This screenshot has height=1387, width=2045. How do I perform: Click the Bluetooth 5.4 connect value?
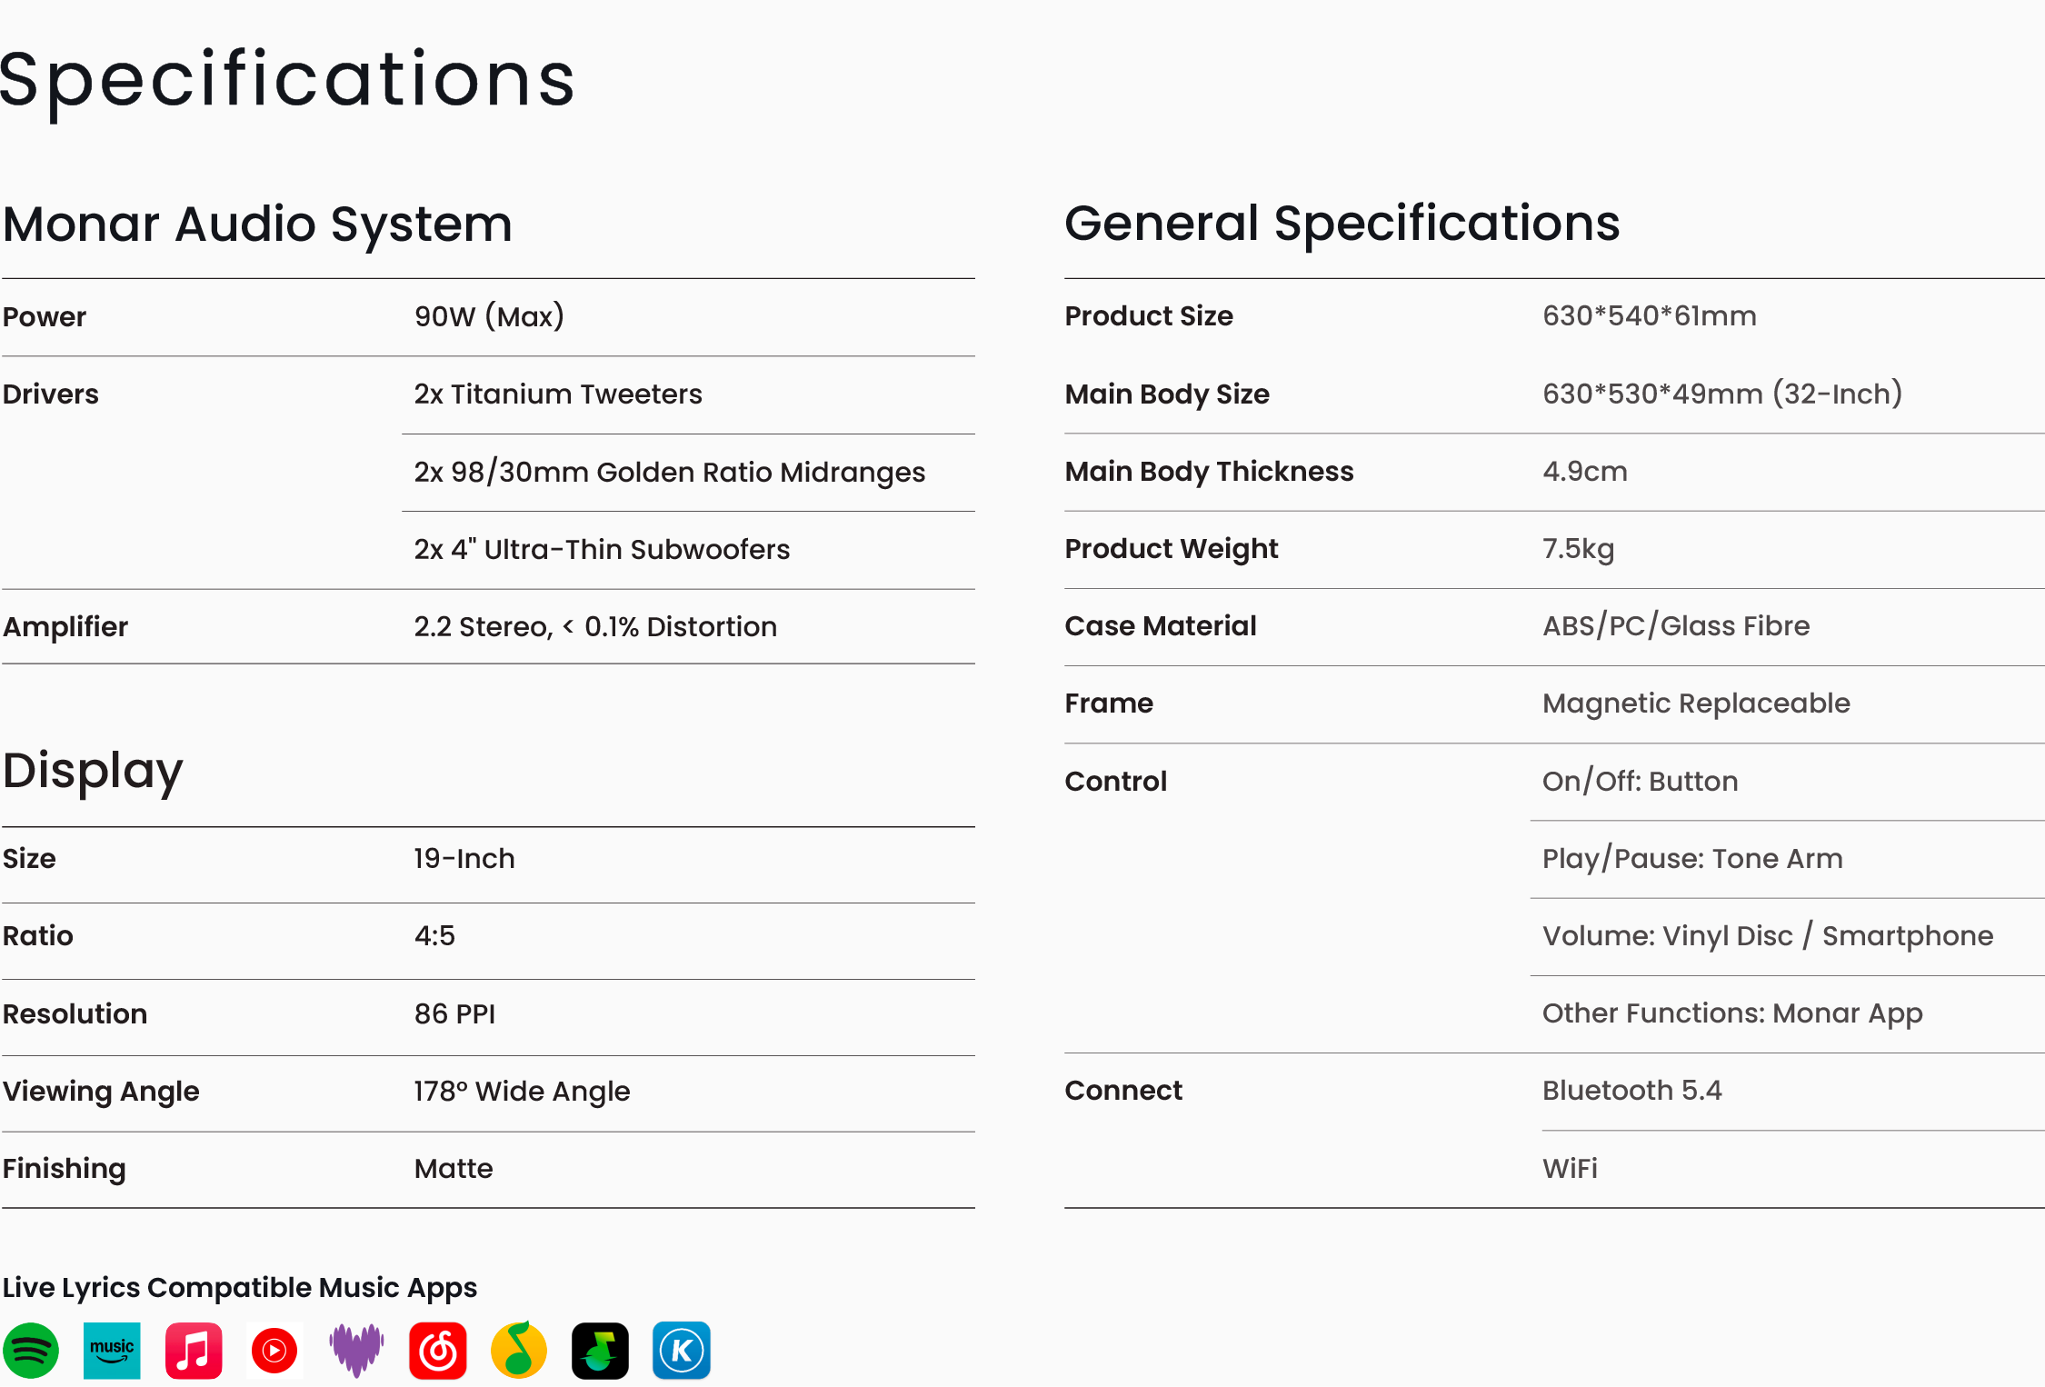coord(1631,1091)
